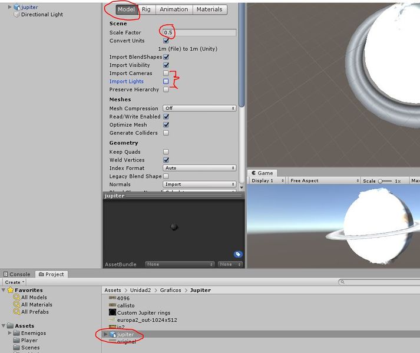The image size is (420, 353).
Task: Toggle Optimize Mesh checkbox
Action: point(166,124)
